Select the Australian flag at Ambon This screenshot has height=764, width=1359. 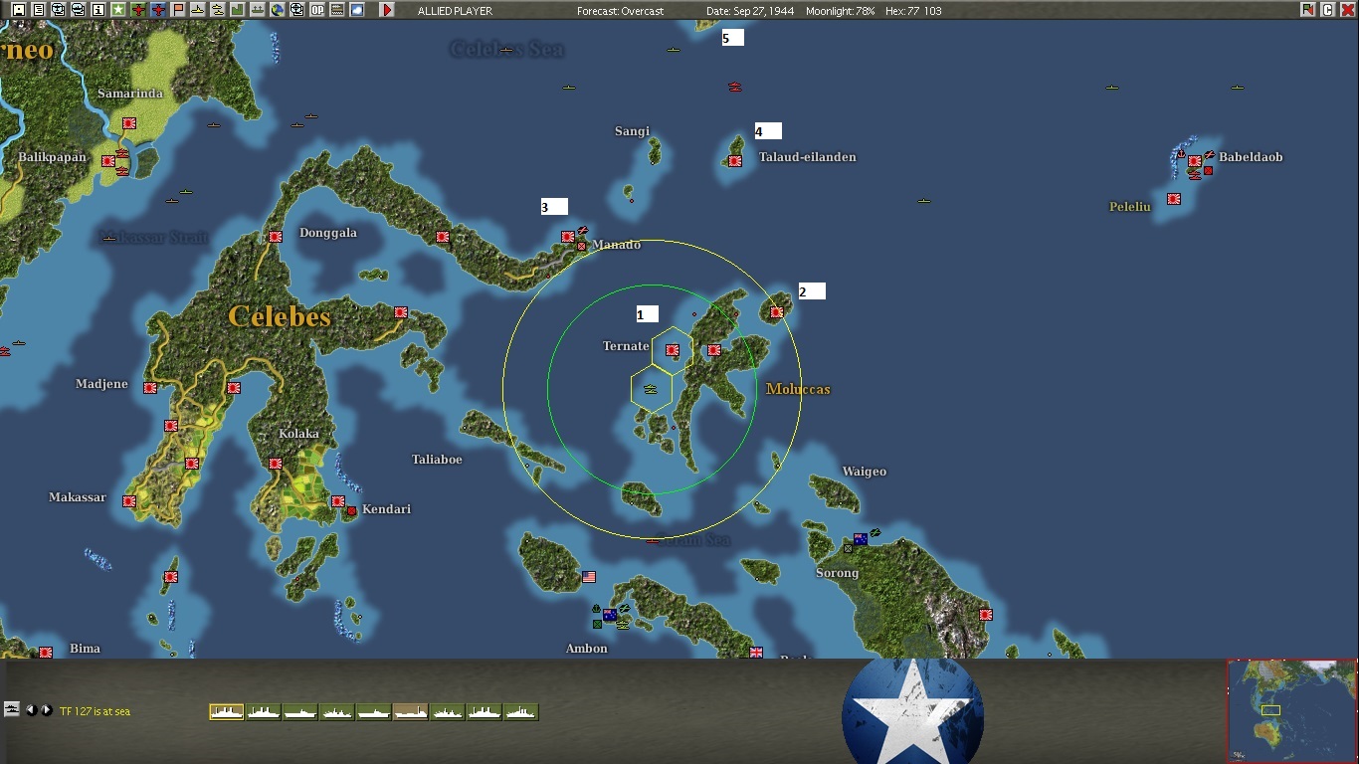click(610, 615)
